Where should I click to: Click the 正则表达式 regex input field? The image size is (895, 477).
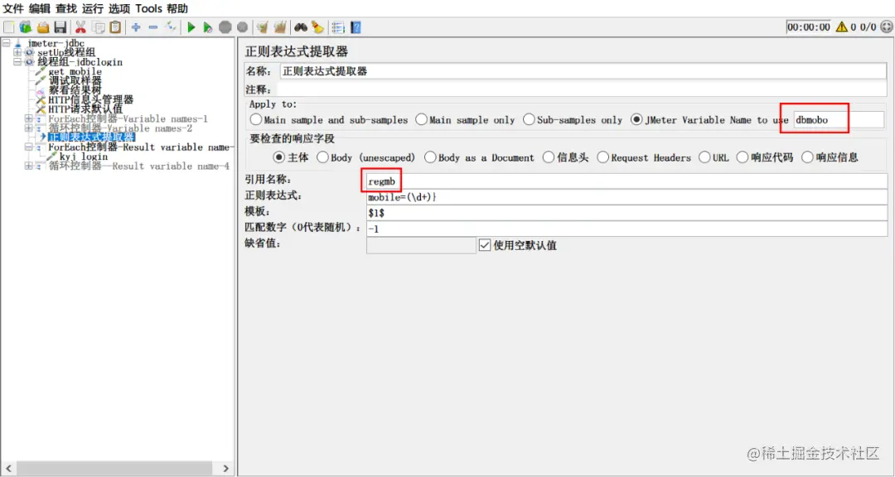627,197
